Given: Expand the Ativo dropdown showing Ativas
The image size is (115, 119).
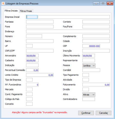Looking at the screenshot, I should point(89,95).
